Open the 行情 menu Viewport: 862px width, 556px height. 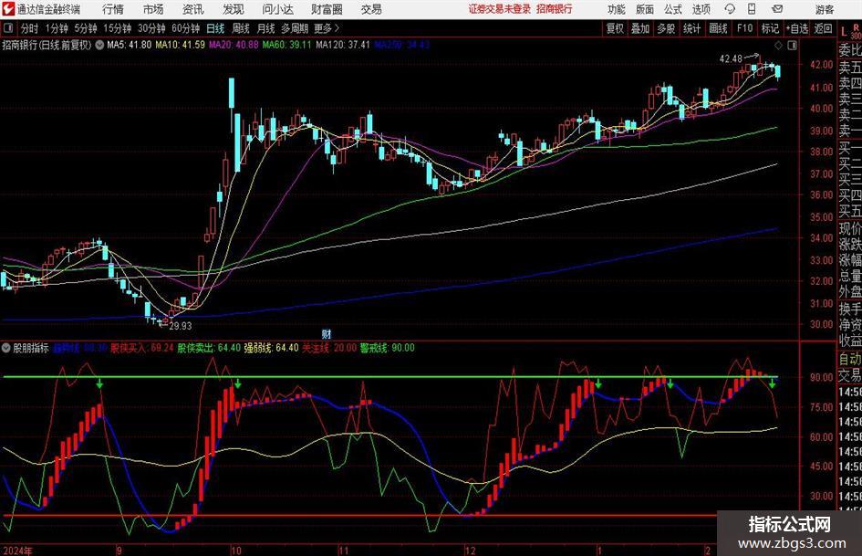click(x=113, y=9)
